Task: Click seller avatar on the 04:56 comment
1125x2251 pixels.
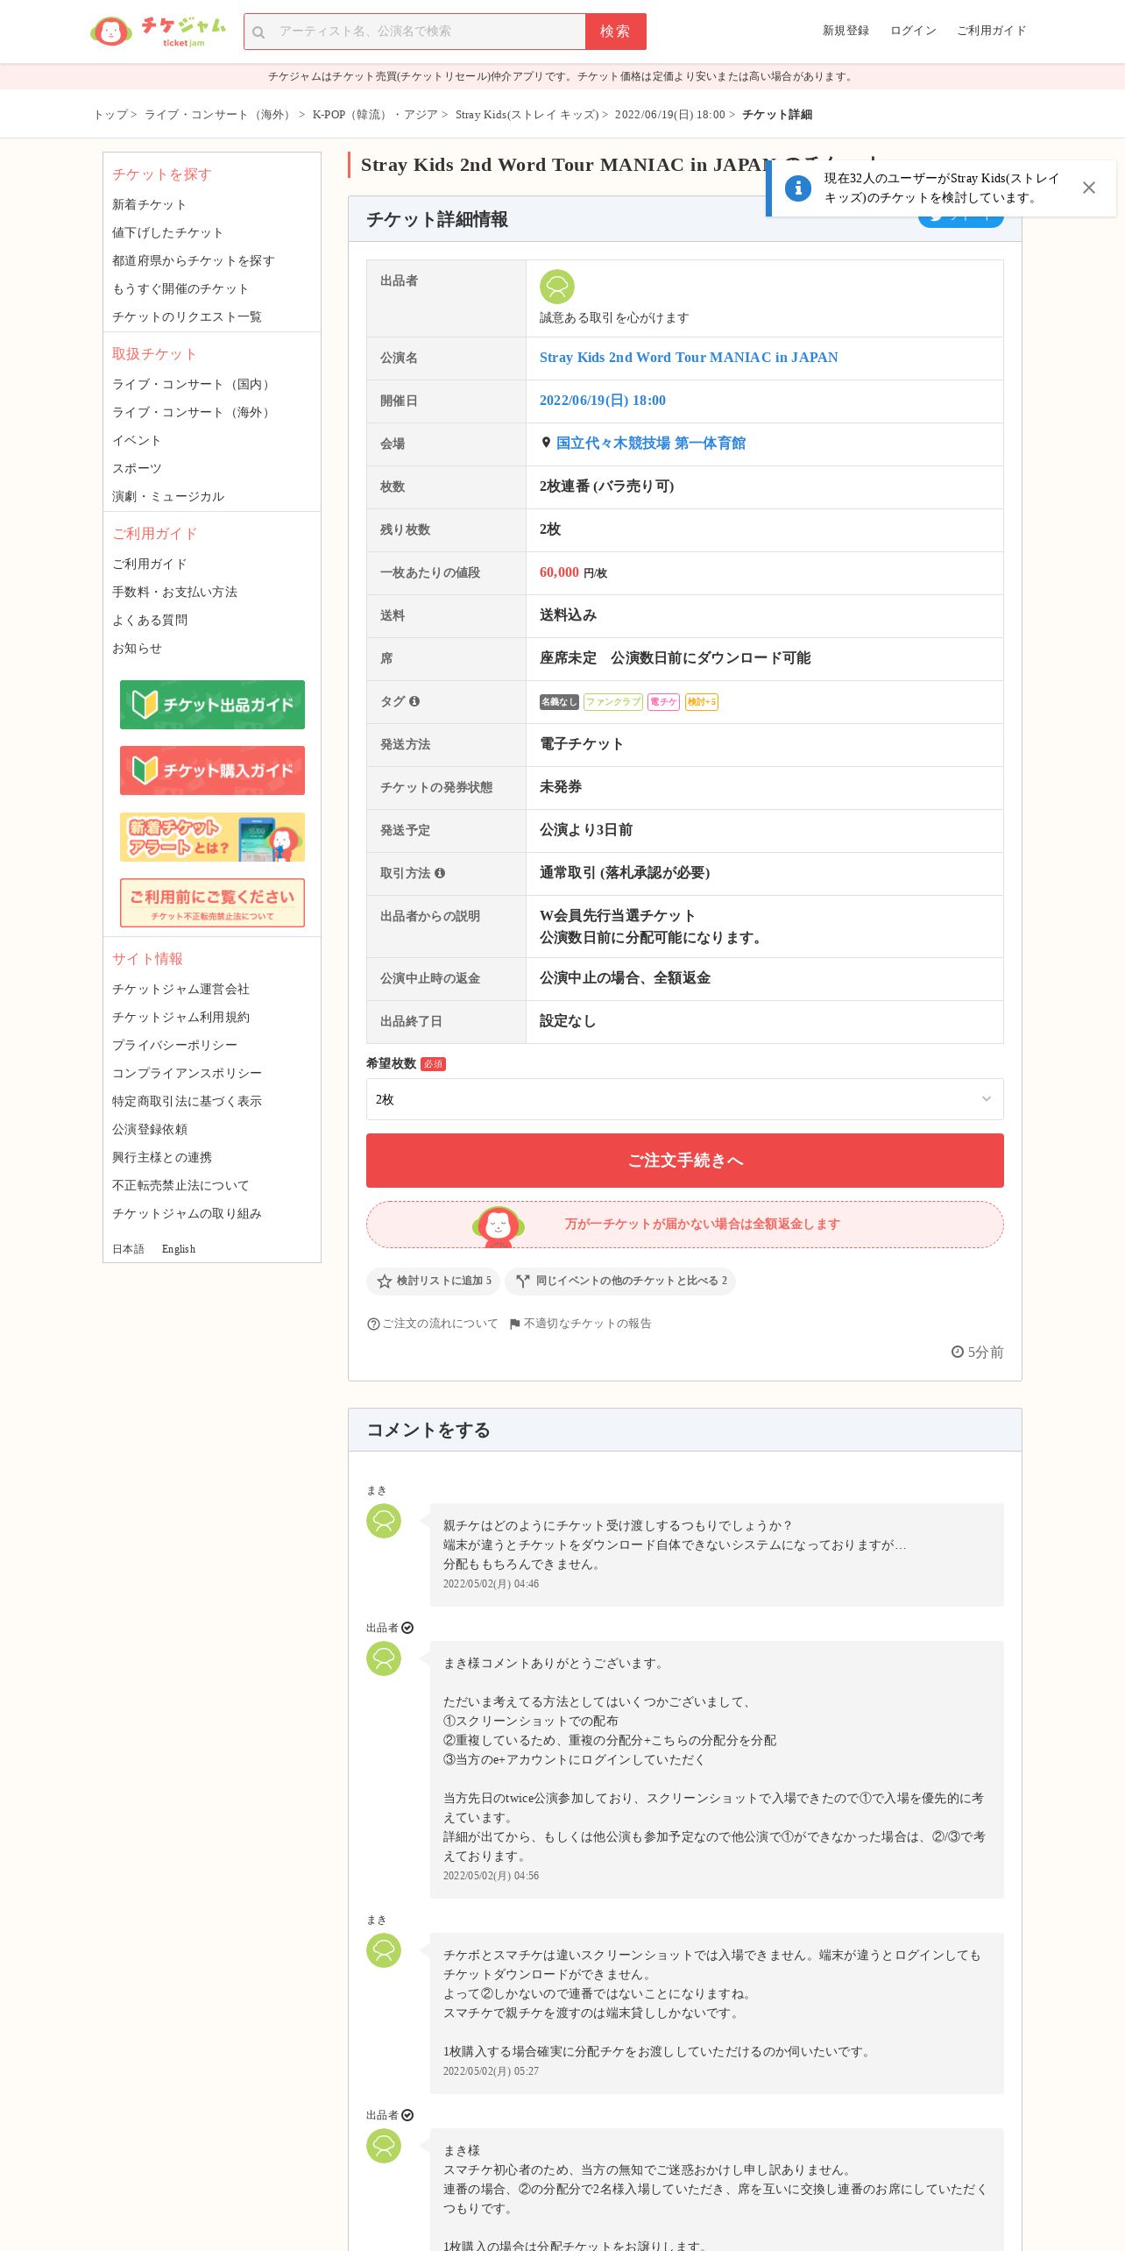Action: click(384, 1658)
